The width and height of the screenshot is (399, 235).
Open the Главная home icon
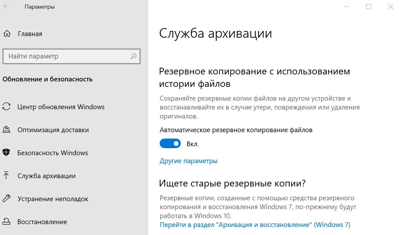coord(7,34)
